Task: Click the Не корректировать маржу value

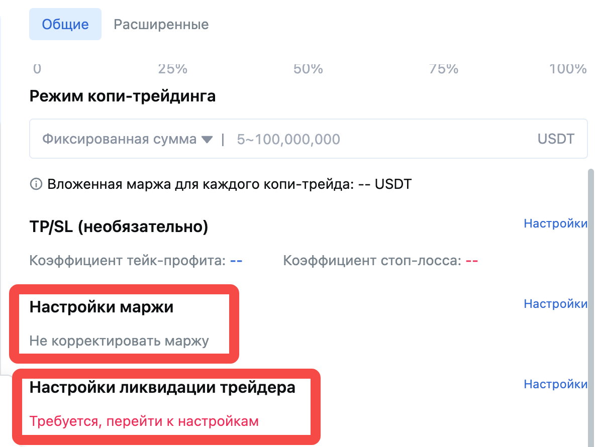Action: pos(119,342)
